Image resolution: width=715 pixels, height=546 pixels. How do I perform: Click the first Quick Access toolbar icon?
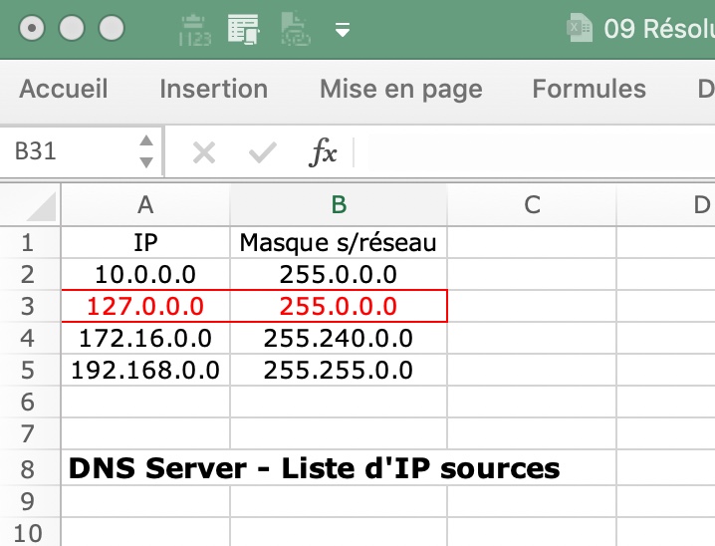tap(194, 29)
